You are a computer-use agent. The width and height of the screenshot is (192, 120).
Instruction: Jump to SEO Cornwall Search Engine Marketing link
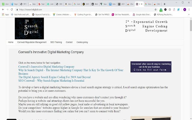(51, 81)
